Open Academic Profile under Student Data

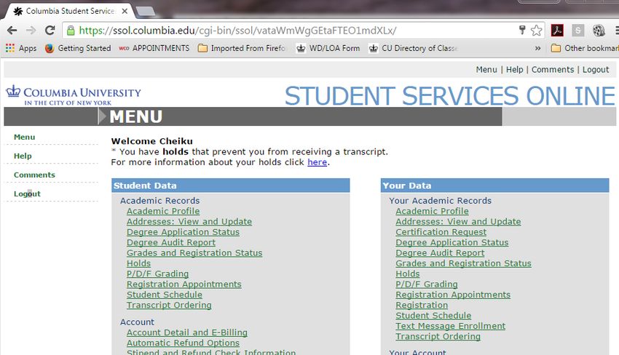pyautogui.click(x=163, y=211)
